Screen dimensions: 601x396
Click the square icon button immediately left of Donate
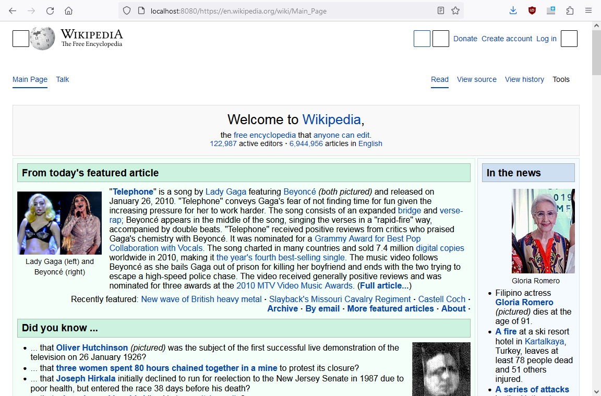click(441, 39)
